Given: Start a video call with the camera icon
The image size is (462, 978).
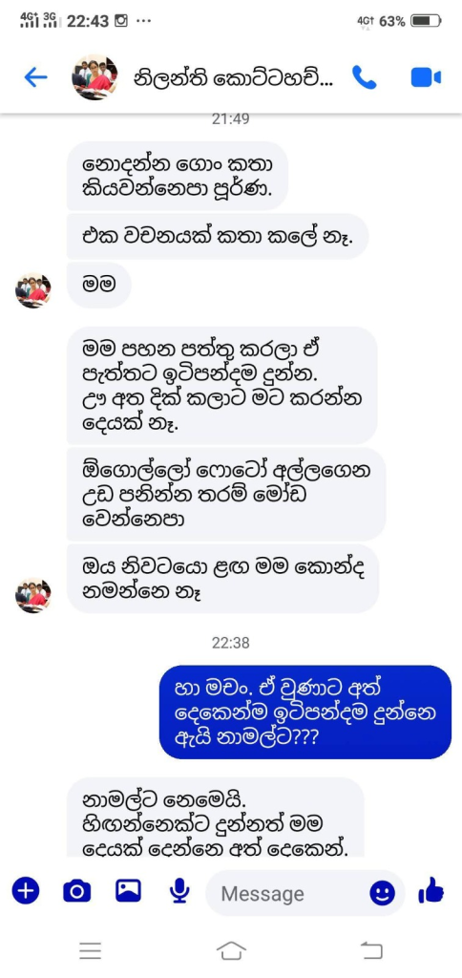Looking at the screenshot, I should [426, 77].
